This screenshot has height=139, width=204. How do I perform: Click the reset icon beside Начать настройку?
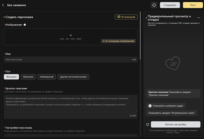pyautogui.click(x=147, y=124)
